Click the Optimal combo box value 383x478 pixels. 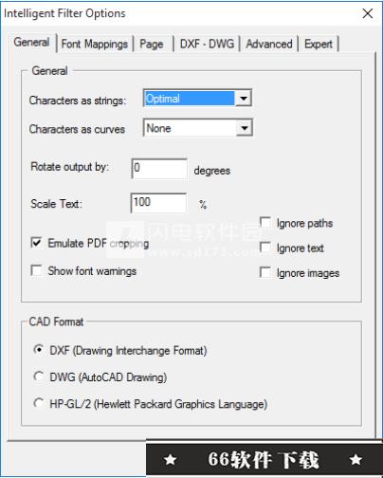[x=190, y=99]
